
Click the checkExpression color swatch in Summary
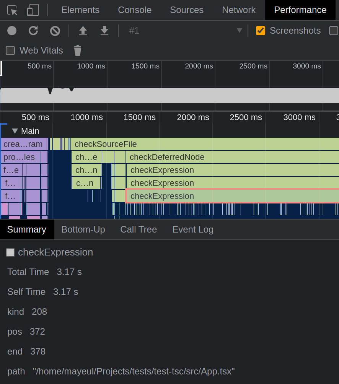click(10, 252)
